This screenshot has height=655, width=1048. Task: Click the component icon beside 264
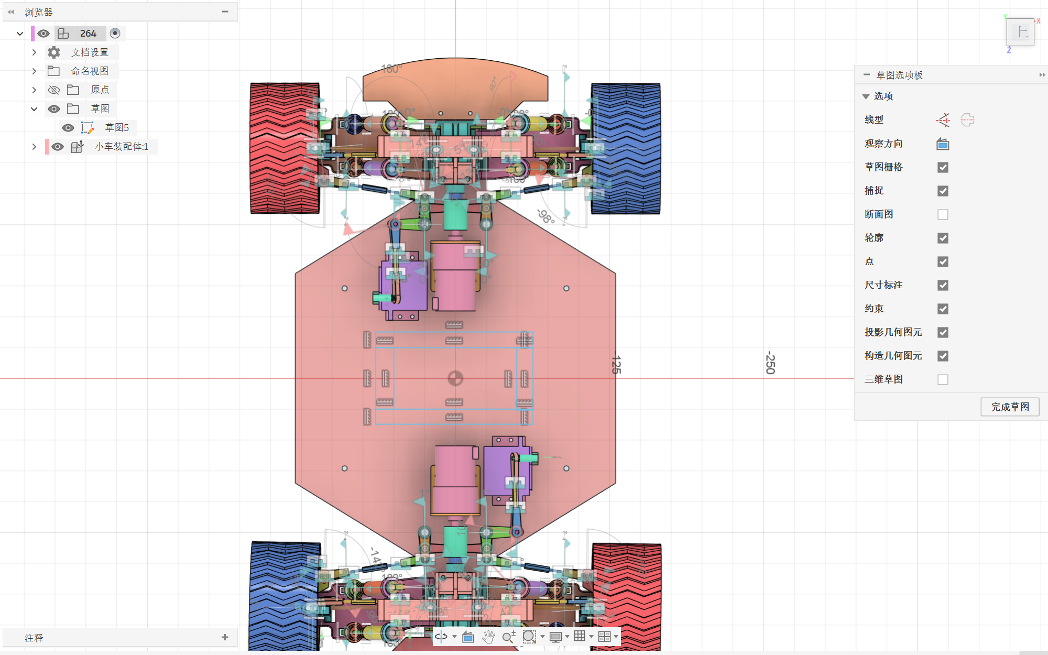pos(63,34)
